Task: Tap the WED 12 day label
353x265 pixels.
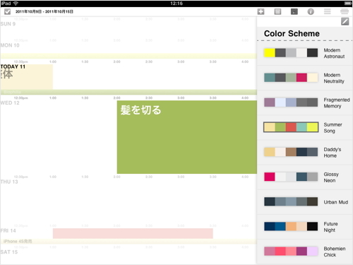Action: pos(10,103)
